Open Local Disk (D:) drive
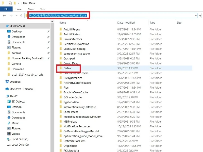Screen dimensions: 203x152 coord(20,145)
